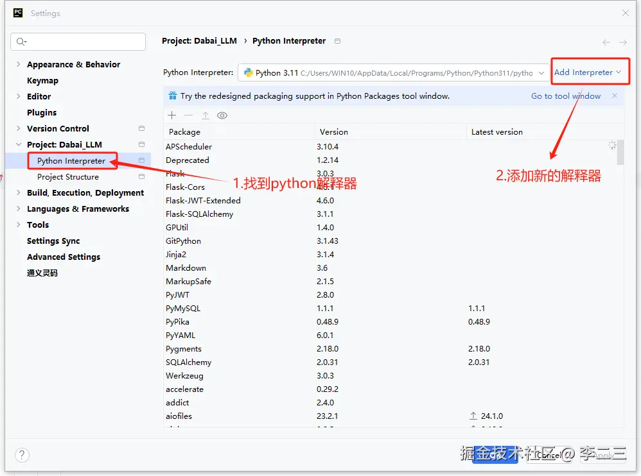Click the settings search field

[x=78, y=42]
